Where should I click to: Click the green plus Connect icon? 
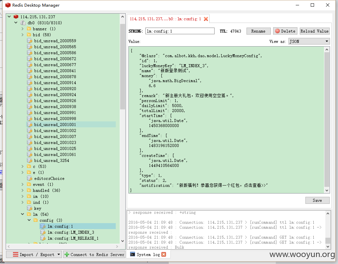pos(67,254)
